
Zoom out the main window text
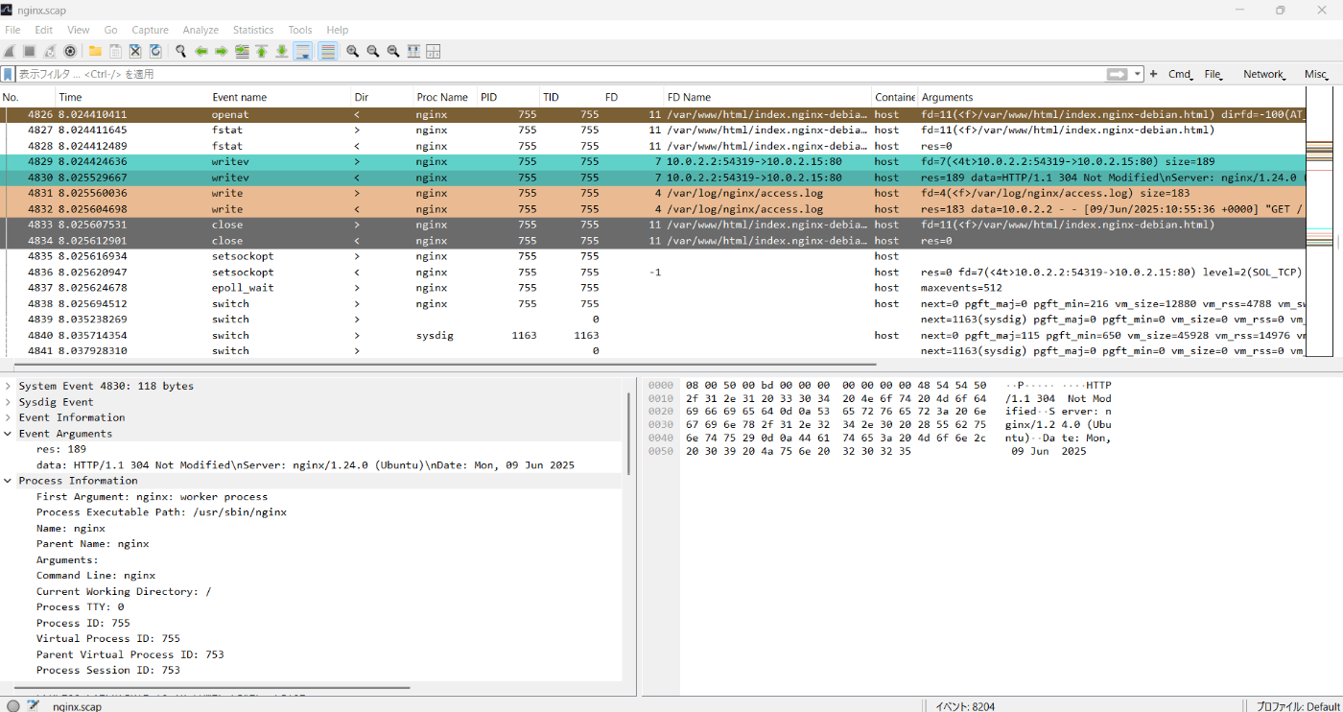tap(373, 51)
